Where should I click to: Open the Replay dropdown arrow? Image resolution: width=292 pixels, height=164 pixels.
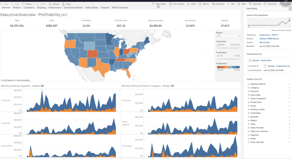click(x=34, y=4)
